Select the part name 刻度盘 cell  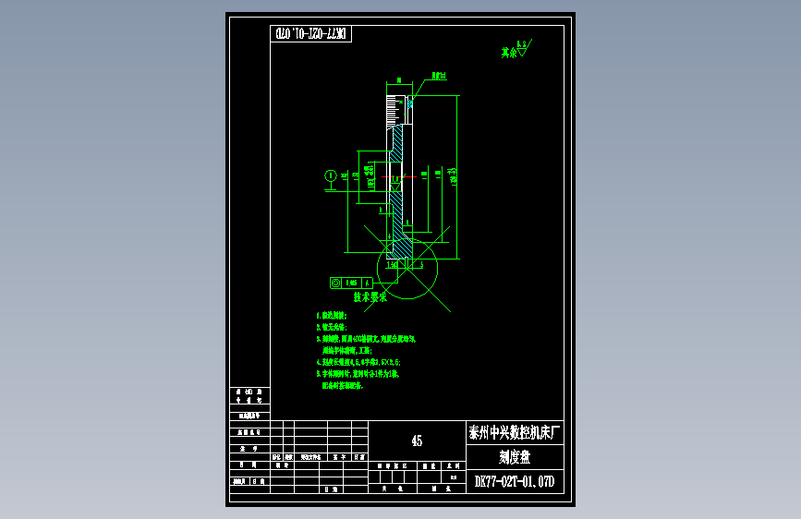coord(515,457)
